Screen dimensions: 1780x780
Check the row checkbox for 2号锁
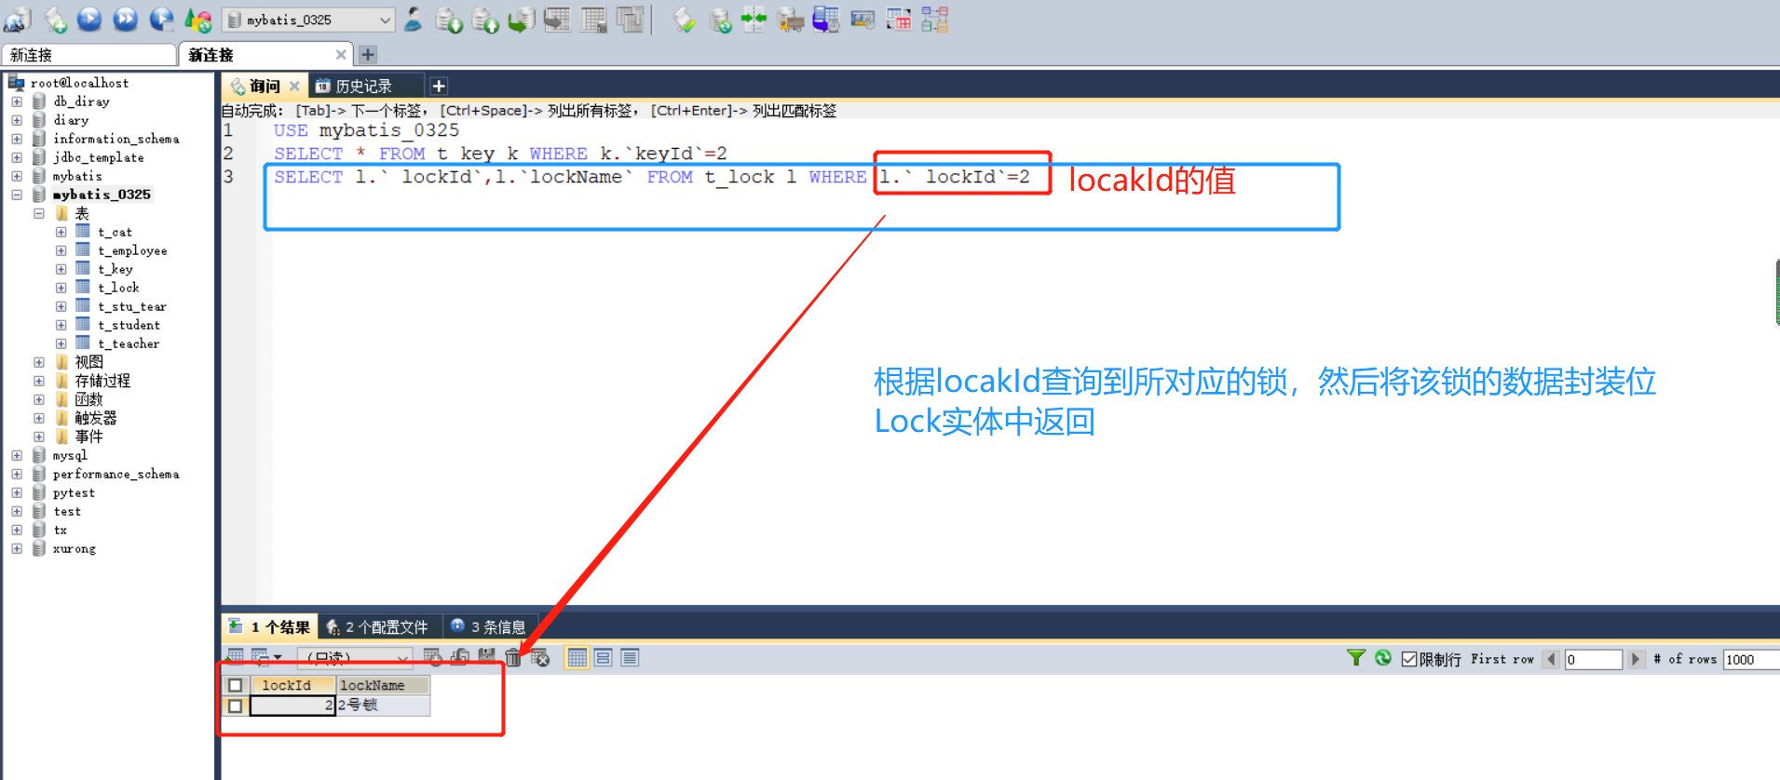tap(236, 706)
